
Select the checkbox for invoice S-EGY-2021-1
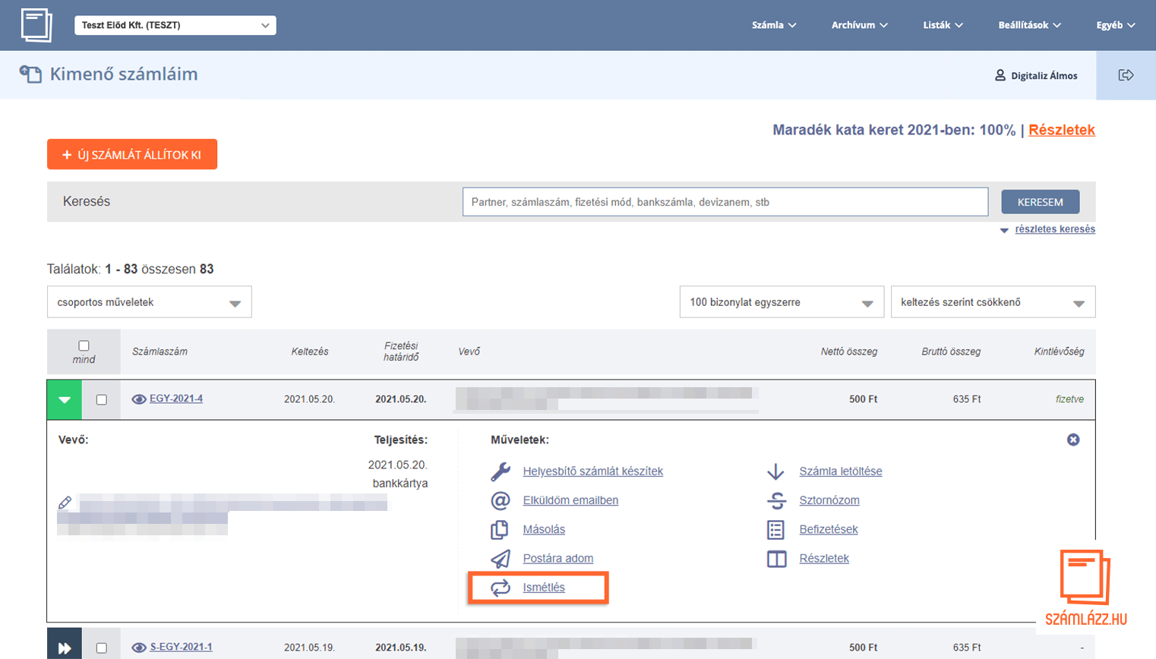click(102, 648)
